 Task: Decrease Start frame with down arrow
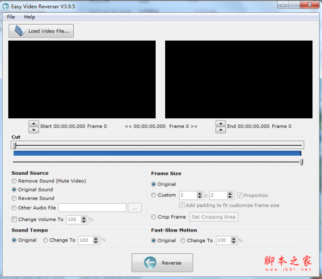pyautogui.click(x=33, y=130)
